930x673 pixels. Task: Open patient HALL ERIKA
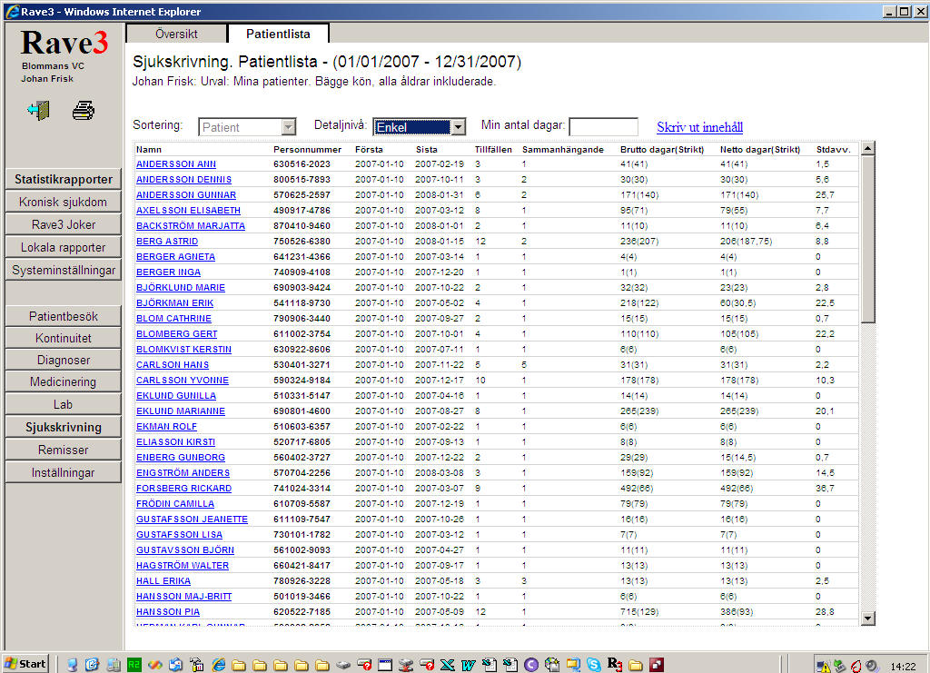(163, 580)
